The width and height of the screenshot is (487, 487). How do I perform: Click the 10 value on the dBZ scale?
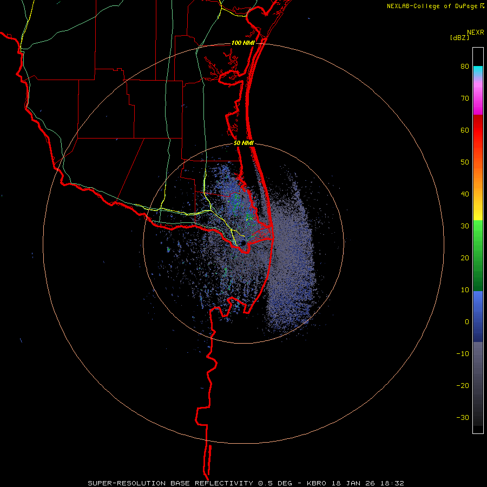point(465,290)
